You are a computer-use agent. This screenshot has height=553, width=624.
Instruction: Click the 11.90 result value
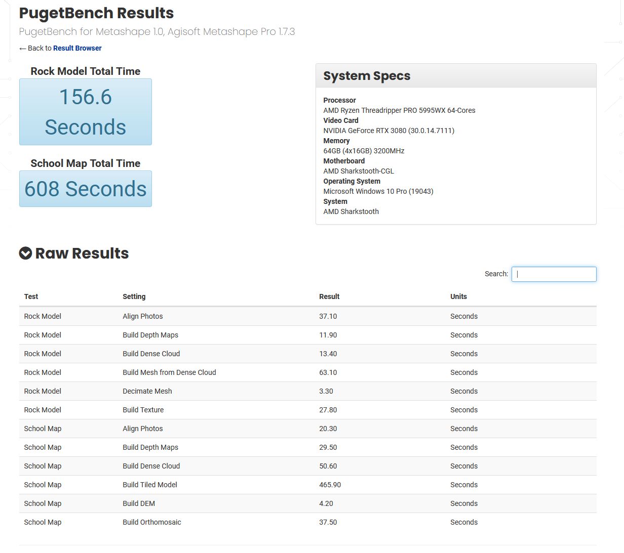pos(328,335)
